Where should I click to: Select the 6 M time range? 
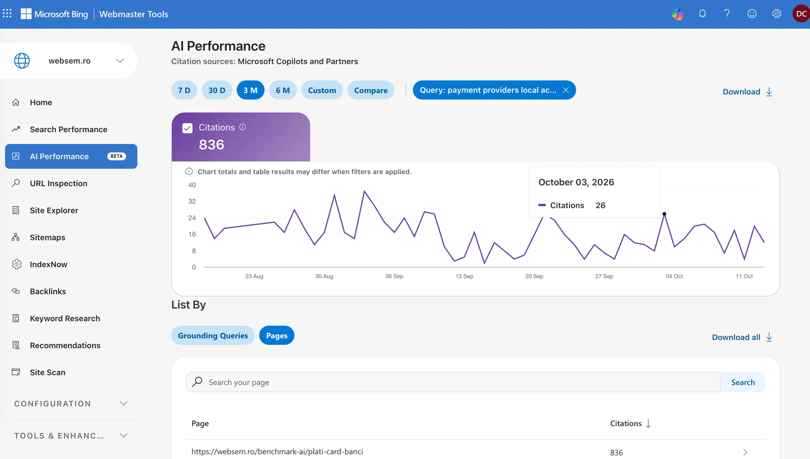point(283,90)
